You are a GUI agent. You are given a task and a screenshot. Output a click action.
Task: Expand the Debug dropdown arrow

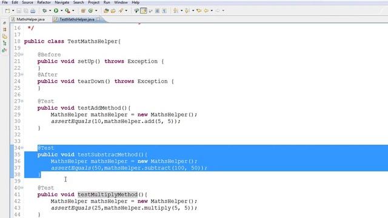(50, 11)
